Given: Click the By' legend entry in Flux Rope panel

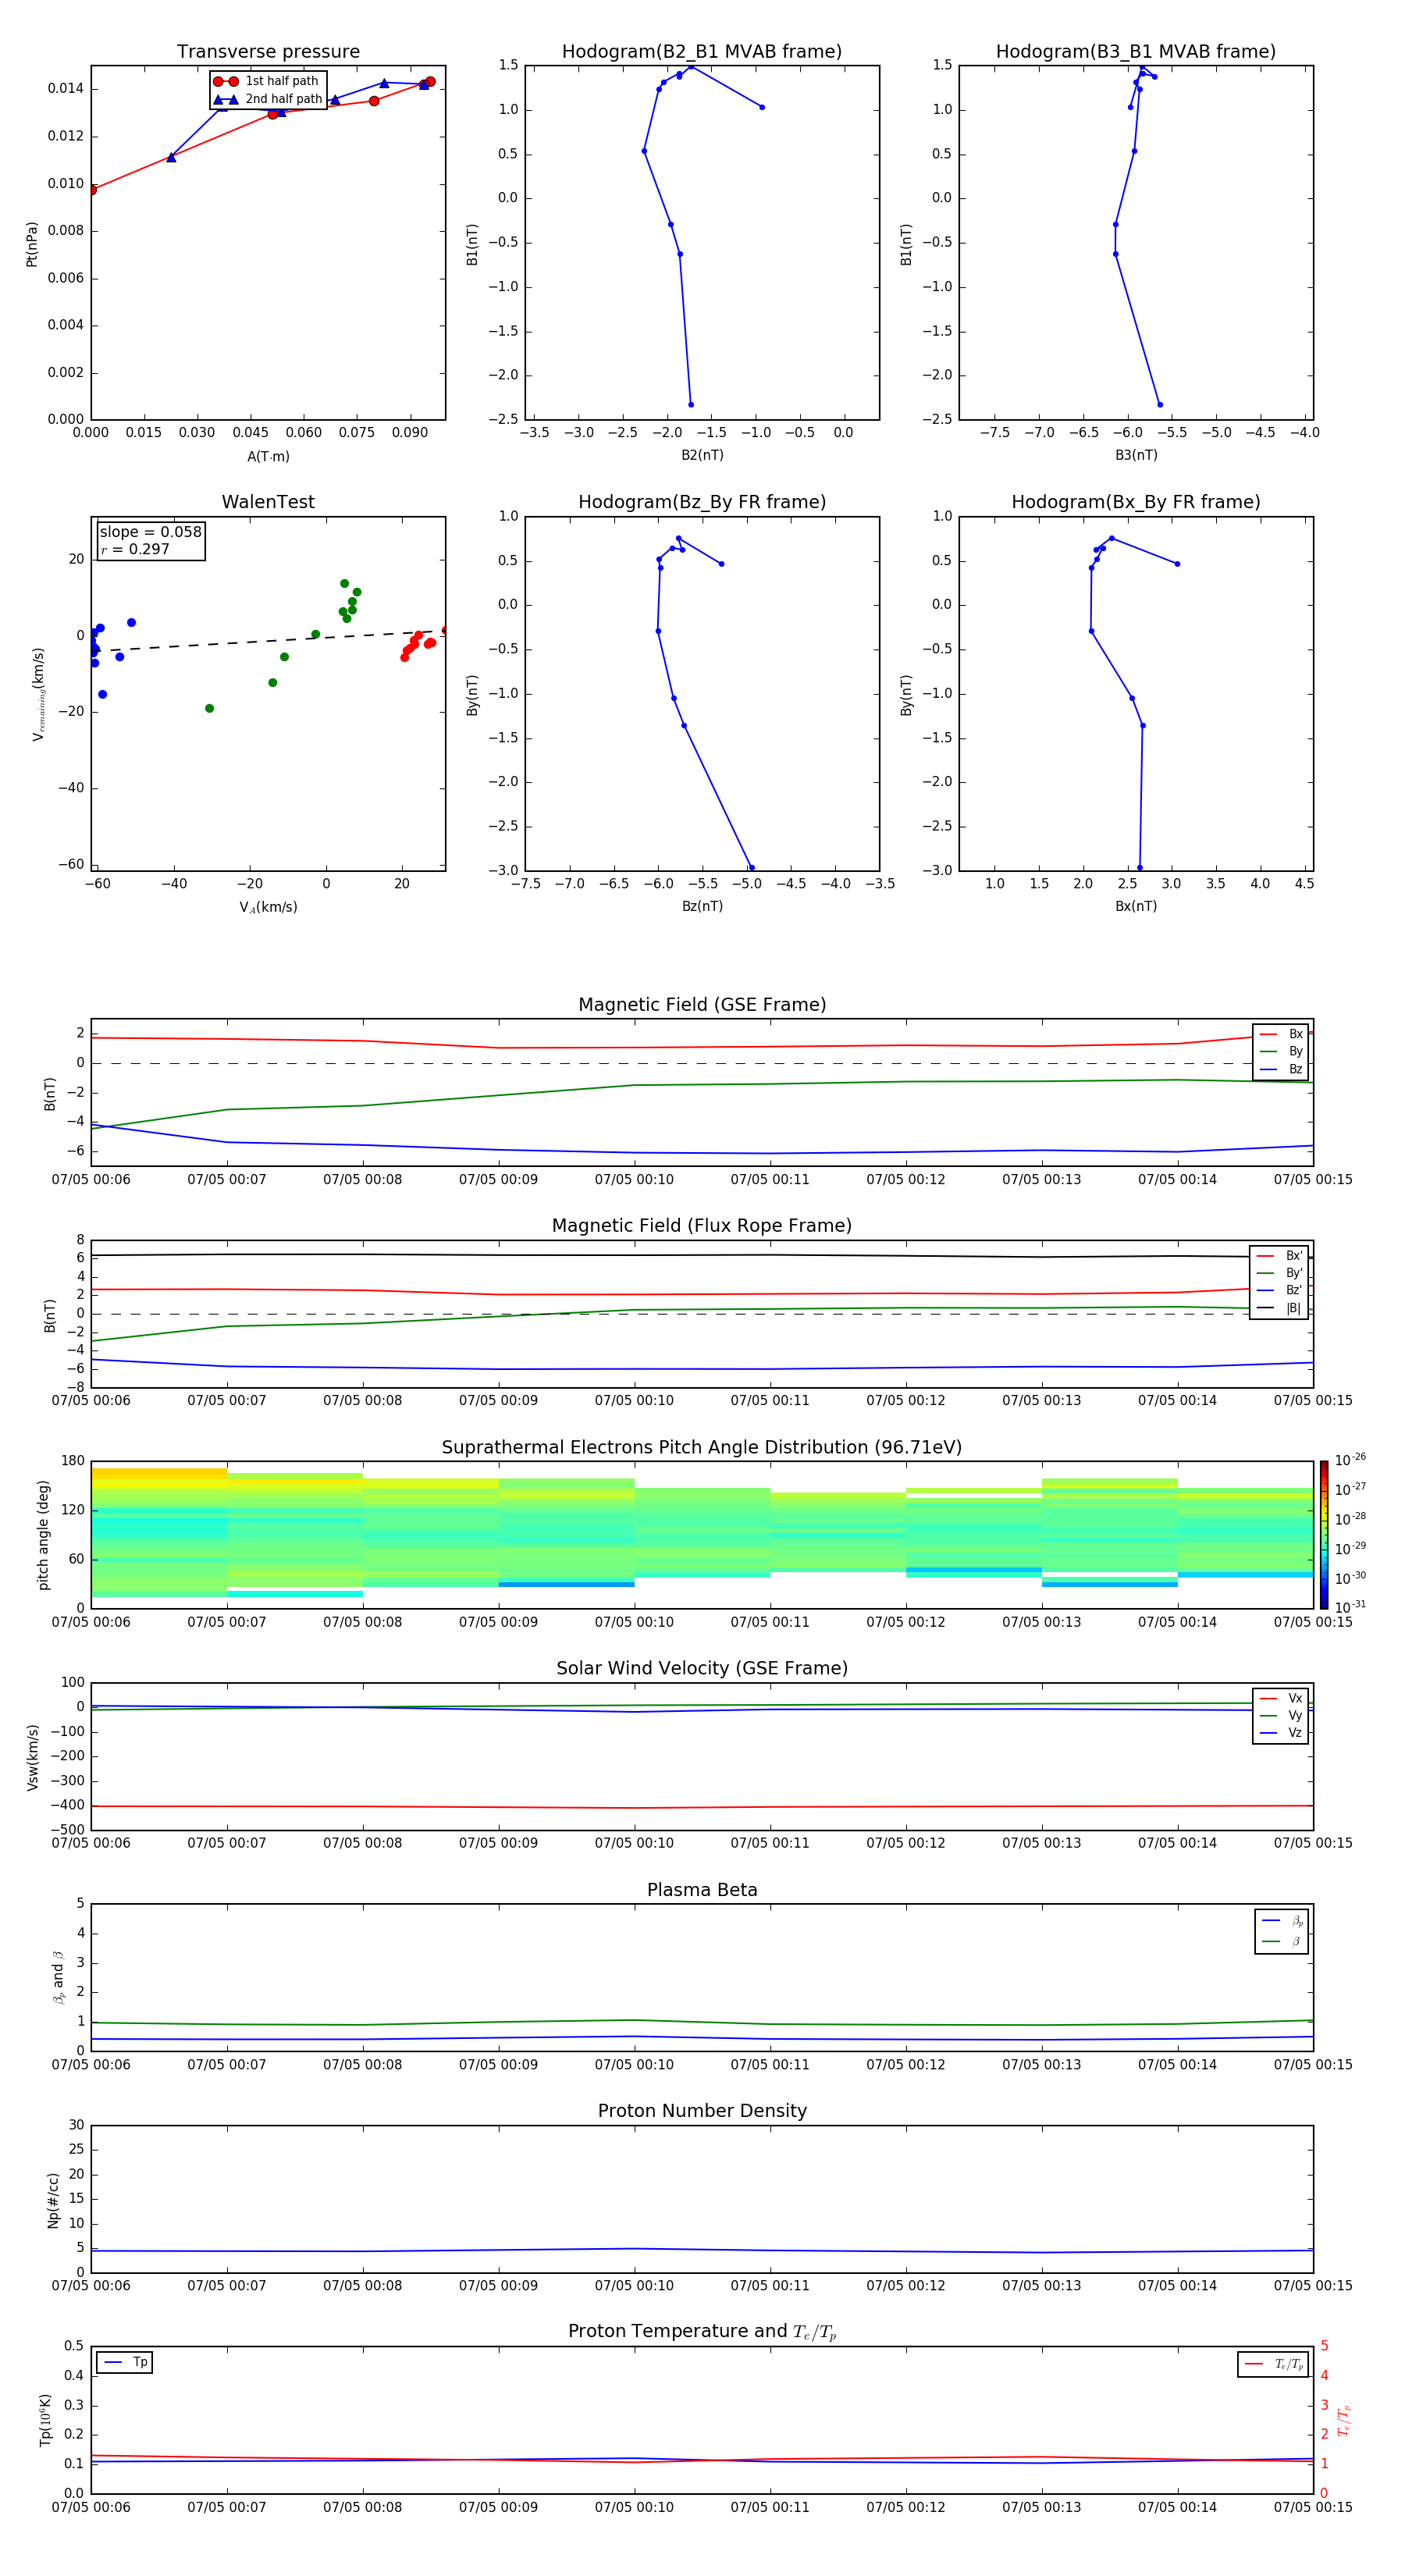Looking at the screenshot, I should tap(1279, 1273).
